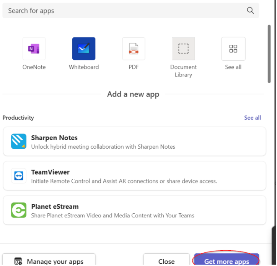Click the vertical scrollbar thumb

point(269,54)
